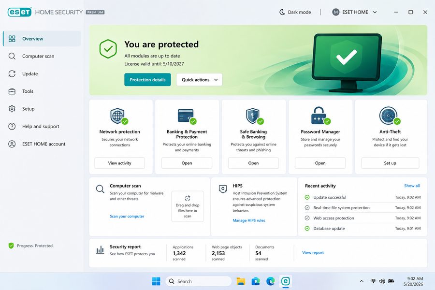
Task: Open the View report link
Action: point(313,252)
